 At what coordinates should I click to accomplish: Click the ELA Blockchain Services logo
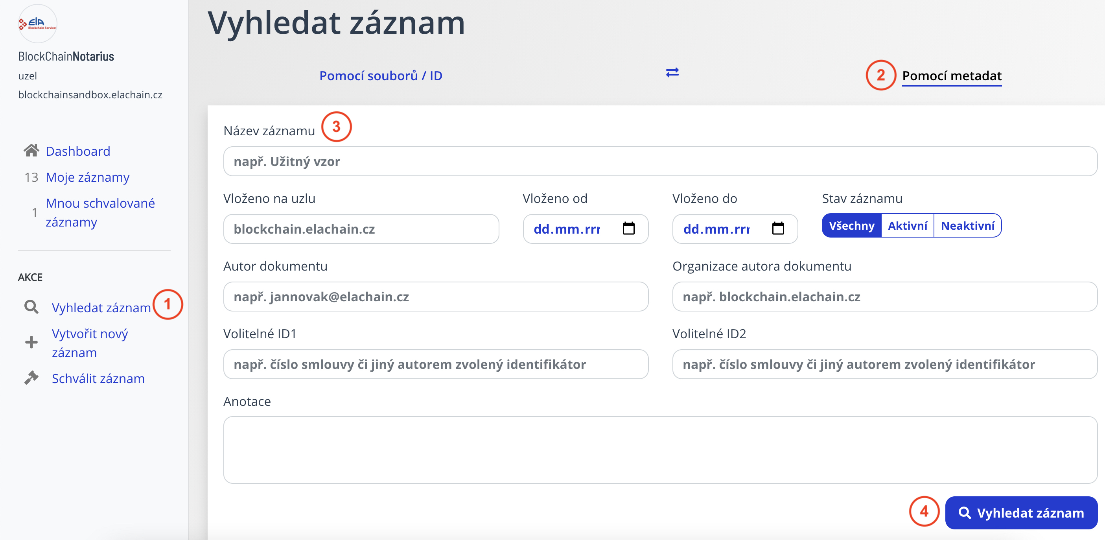pos(38,24)
